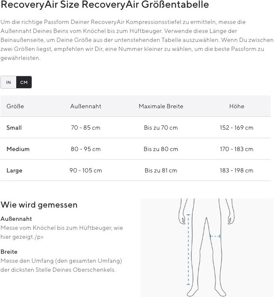Switch units to IN
274x297 pixels.
[8, 82]
